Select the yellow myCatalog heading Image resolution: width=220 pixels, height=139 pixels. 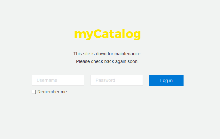click(107, 34)
